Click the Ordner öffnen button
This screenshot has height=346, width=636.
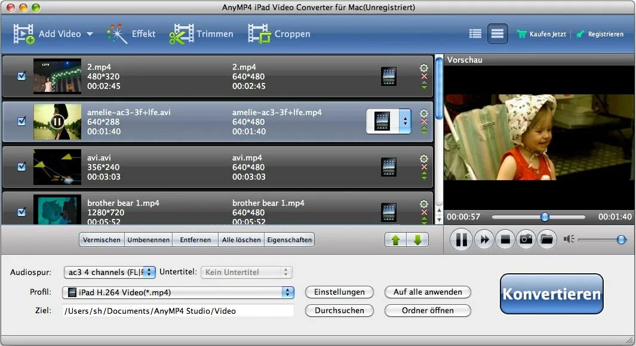[x=428, y=310]
